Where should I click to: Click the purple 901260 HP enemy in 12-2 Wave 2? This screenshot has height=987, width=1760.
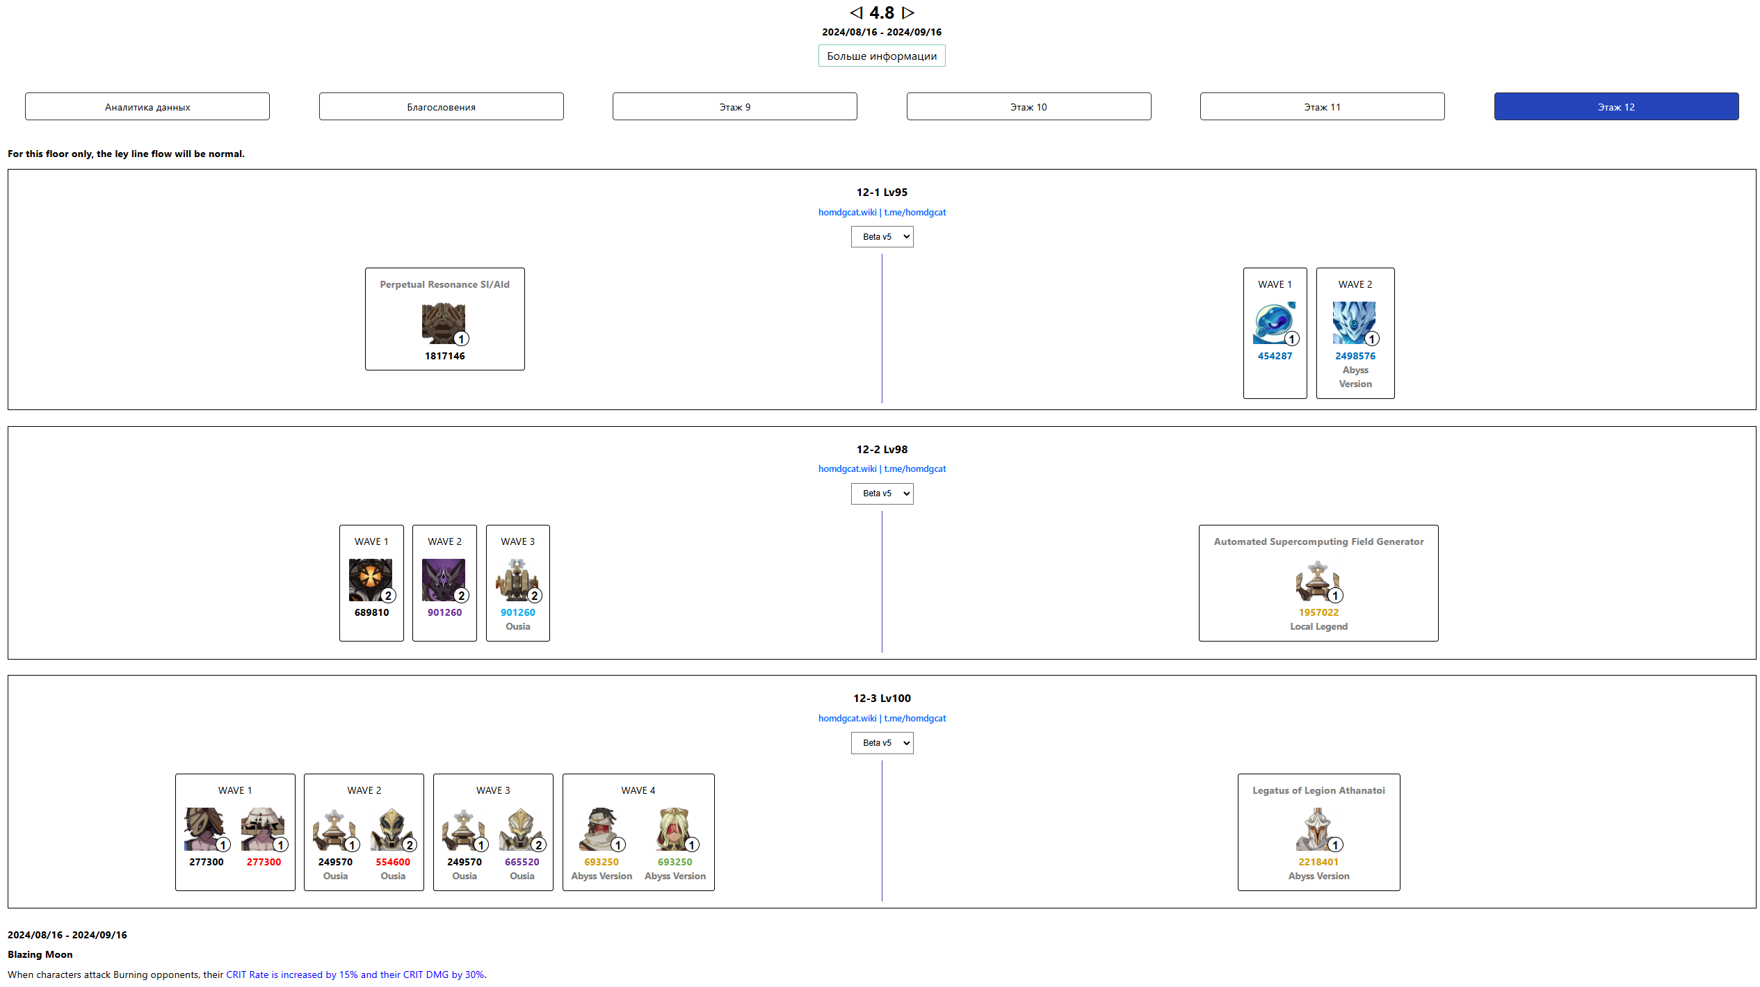[x=444, y=580]
